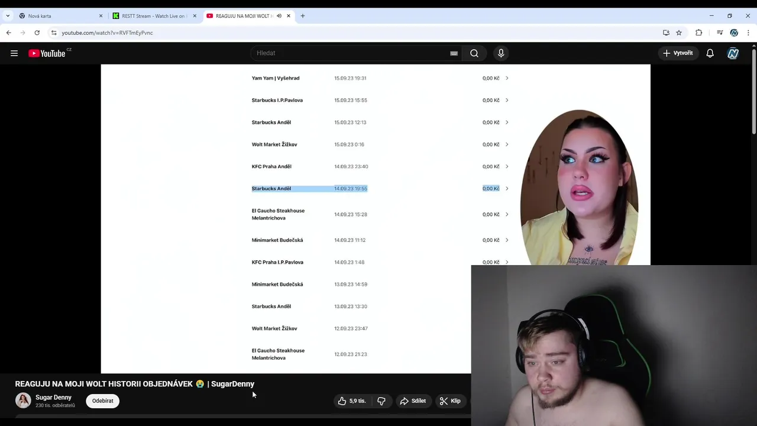Expand the El Gaucho 14.09.23 15:28 chevron

tap(507, 214)
